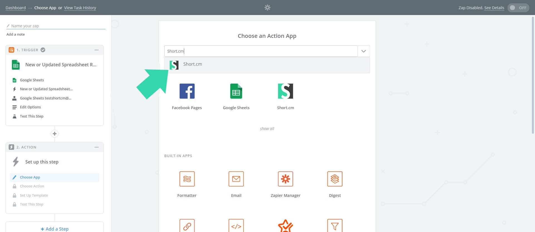Open the Action step options menu
This screenshot has height=232, width=535.
pos(96,147)
